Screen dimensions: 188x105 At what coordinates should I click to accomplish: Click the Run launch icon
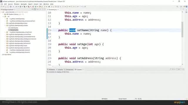(20, 6)
